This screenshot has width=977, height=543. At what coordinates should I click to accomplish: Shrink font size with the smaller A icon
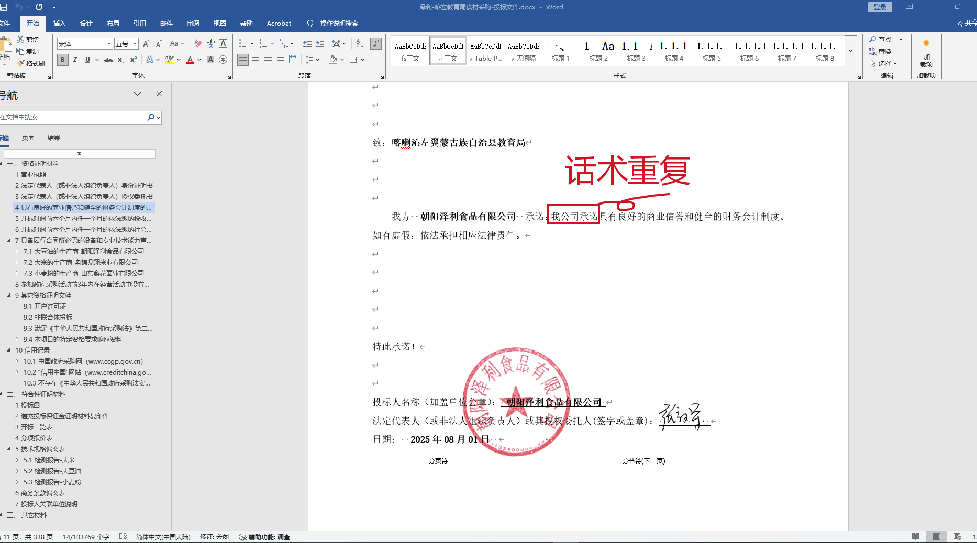(x=159, y=43)
